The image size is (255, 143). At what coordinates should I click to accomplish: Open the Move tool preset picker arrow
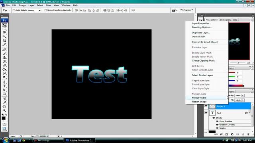[9, 10]
